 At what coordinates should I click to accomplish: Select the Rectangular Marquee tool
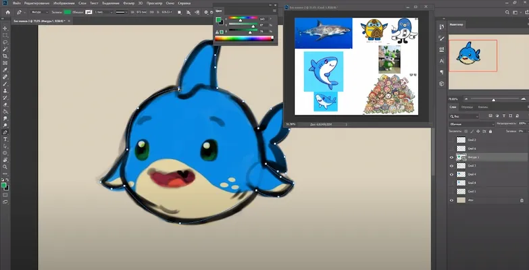(5, 34)
